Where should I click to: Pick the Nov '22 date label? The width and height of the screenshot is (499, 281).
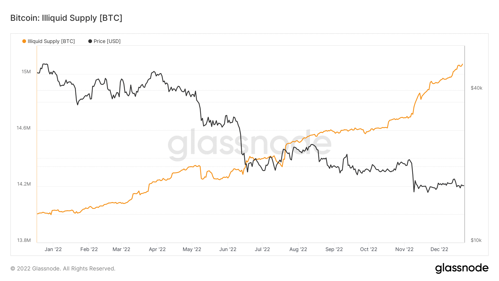(404, 249)
